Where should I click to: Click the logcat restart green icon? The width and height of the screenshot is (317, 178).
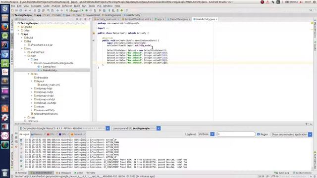click(21, 166)
